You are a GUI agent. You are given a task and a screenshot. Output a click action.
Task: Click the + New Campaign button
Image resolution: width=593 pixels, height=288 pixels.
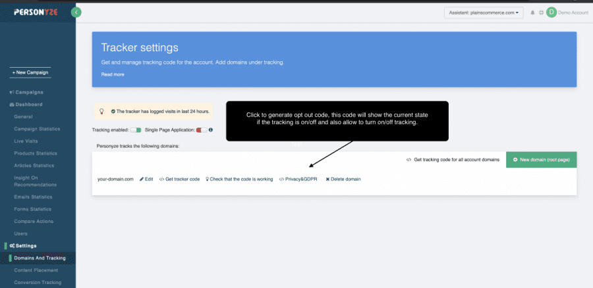coord(30,72)
